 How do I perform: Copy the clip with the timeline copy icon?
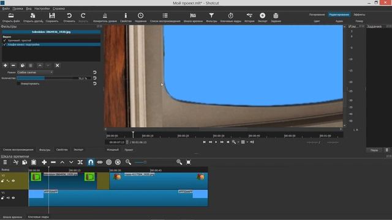click(24, 162)
